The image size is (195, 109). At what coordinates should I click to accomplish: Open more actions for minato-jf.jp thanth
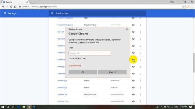(x=141, y=88)
